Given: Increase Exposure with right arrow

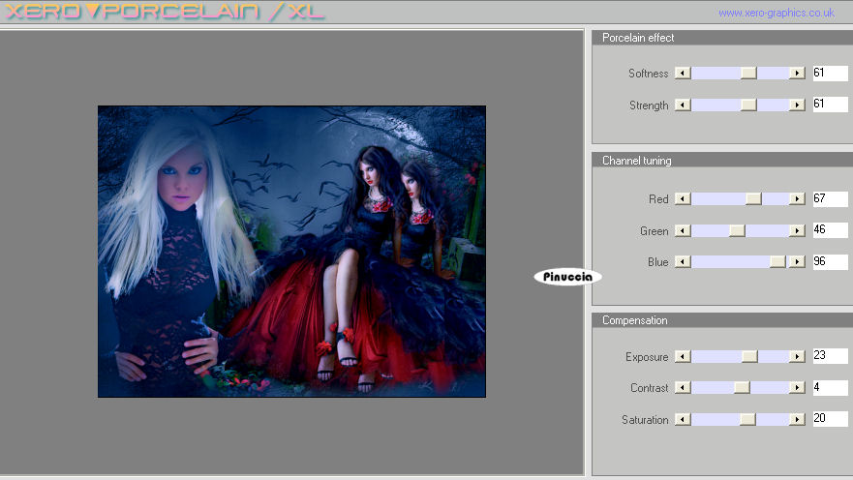Looking at the screenshot, I should 797,356.
